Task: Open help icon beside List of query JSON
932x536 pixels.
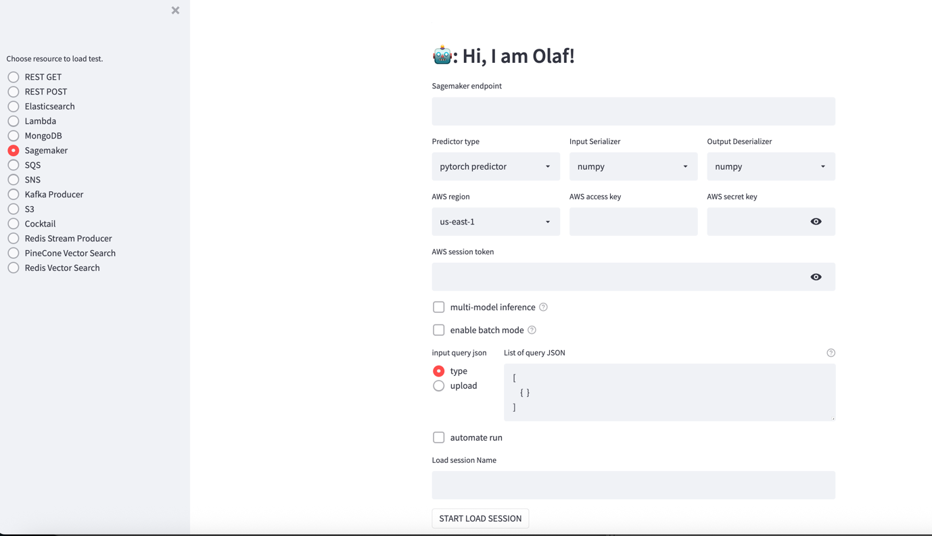Action: click(x=831, y=352)
